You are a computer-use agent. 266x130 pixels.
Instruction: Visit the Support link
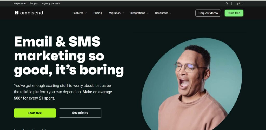tap(34, 3)
